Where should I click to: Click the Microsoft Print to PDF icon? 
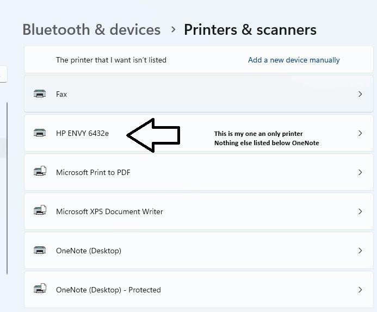click(40, 172)
